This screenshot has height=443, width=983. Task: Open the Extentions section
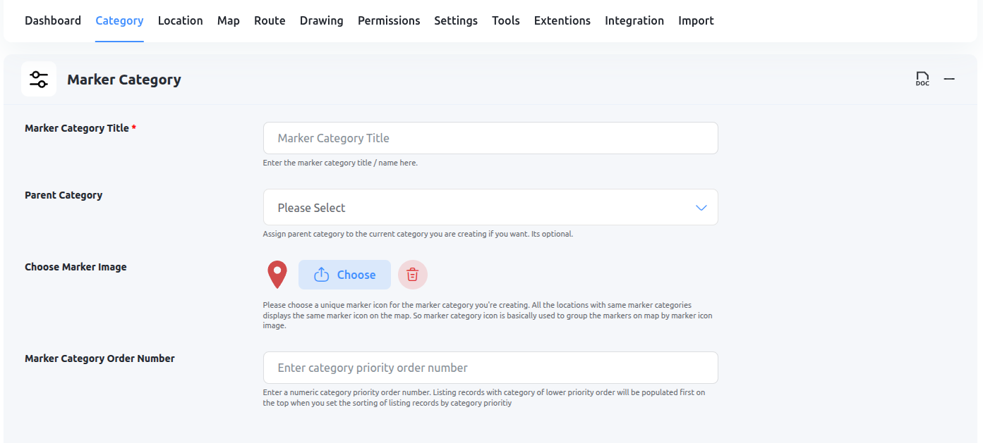[x=562, y=20]
